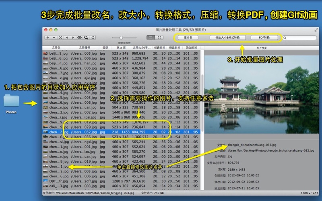
Task: Switch to grid thumbnail view mode
Action: (x=159, y=37)
